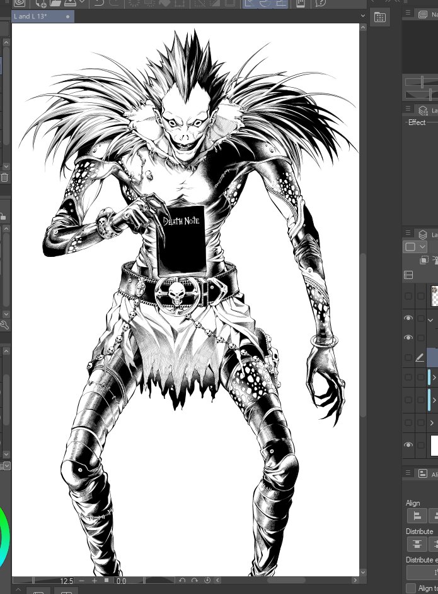Click the Align left edges button

click(417, 516)
